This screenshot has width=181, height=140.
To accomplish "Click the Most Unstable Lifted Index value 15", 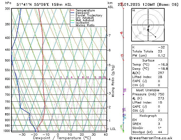I will point(160,103).
